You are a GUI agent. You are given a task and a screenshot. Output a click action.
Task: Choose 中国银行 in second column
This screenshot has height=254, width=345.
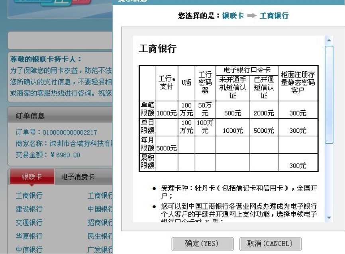[100, 209]
